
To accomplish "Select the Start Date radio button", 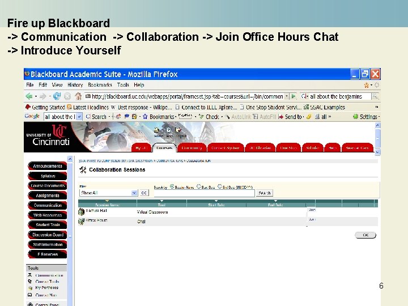I will (x=199, y=186).
